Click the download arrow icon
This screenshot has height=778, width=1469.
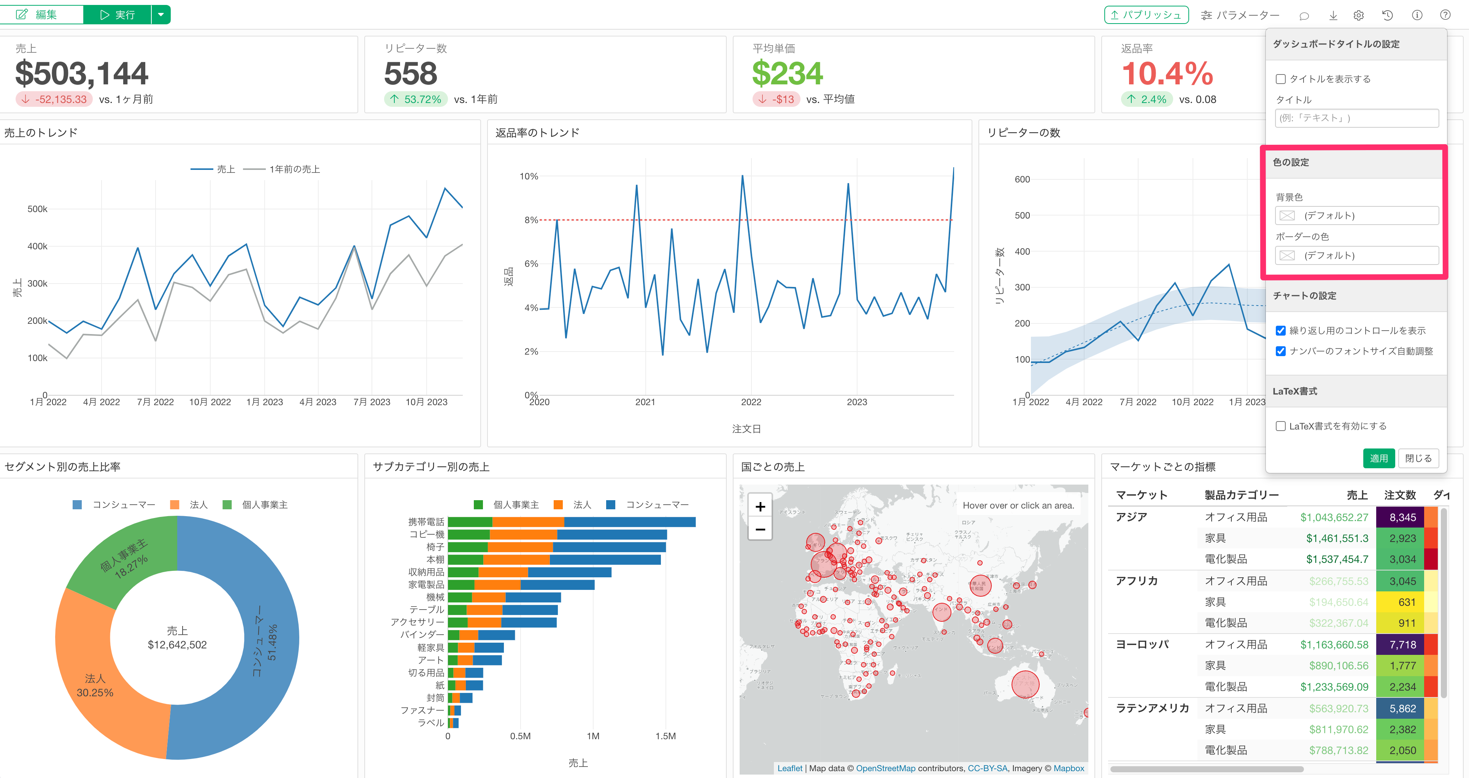pyautogui.click(x=1333, y=15)
